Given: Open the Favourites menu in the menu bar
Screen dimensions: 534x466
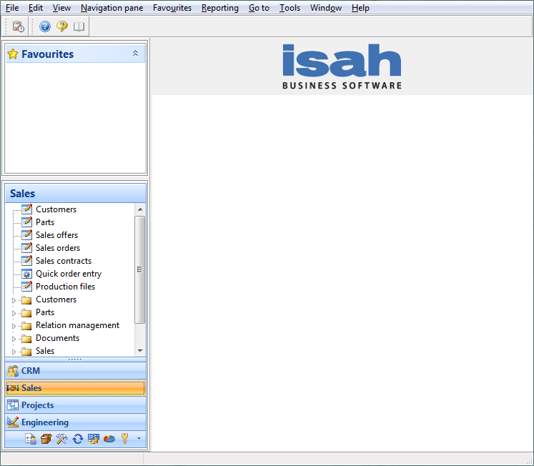Looking at the screenshot, I should [172, 7].
